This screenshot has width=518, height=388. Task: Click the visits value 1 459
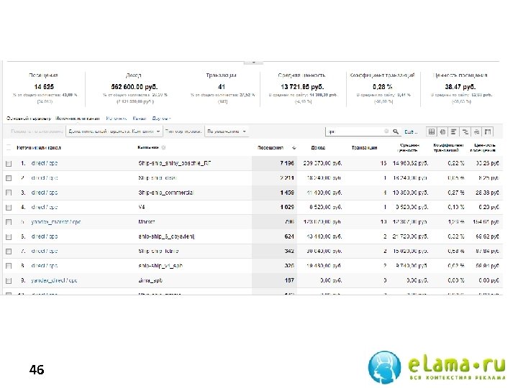point(287,193)
